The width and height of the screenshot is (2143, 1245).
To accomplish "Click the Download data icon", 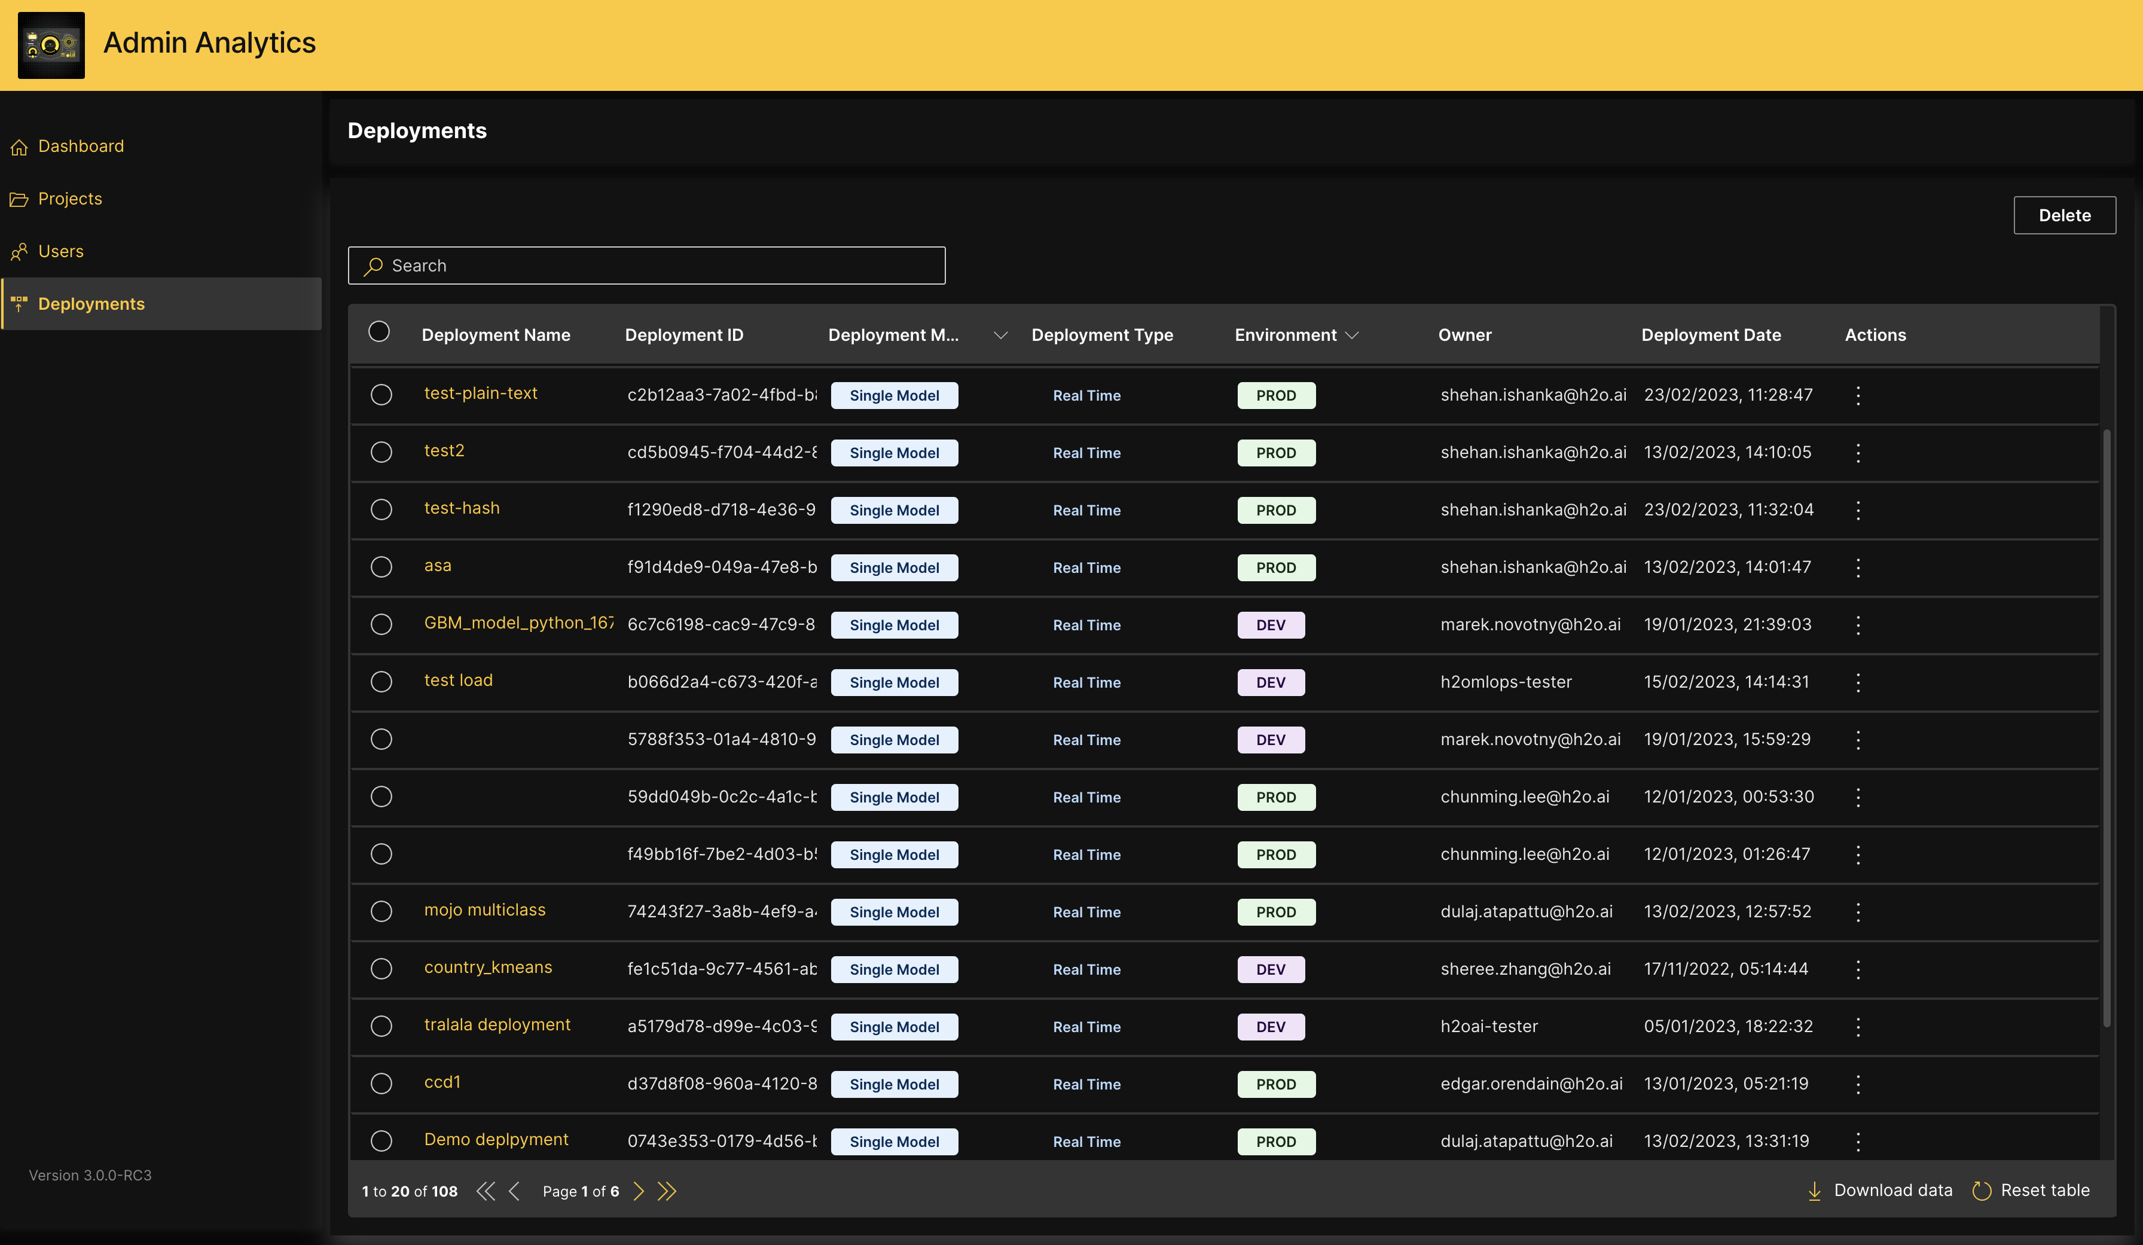I will (1815, 1191).
